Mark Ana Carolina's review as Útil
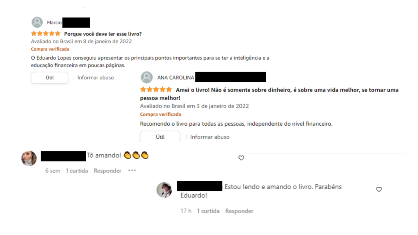418x235 pixels. tap(160, 137)
